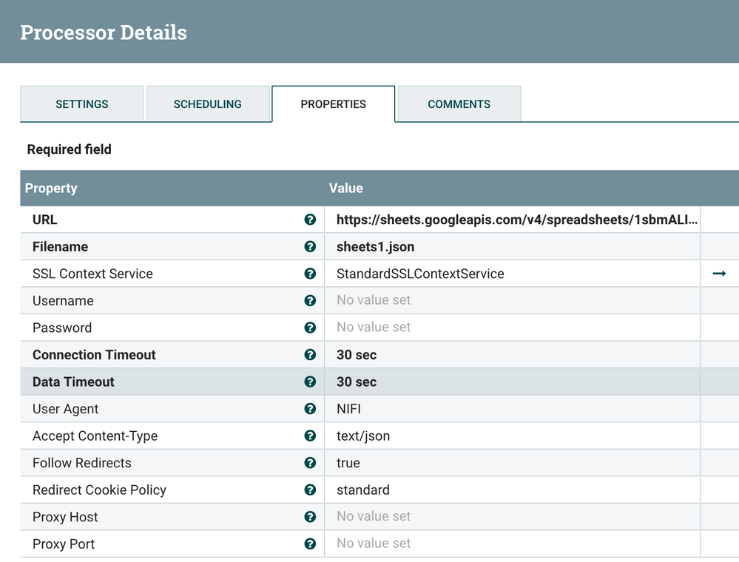Click the help icon beside Connection Timeout
This screenshot has width=739, height=562.
tap(310, 355)
